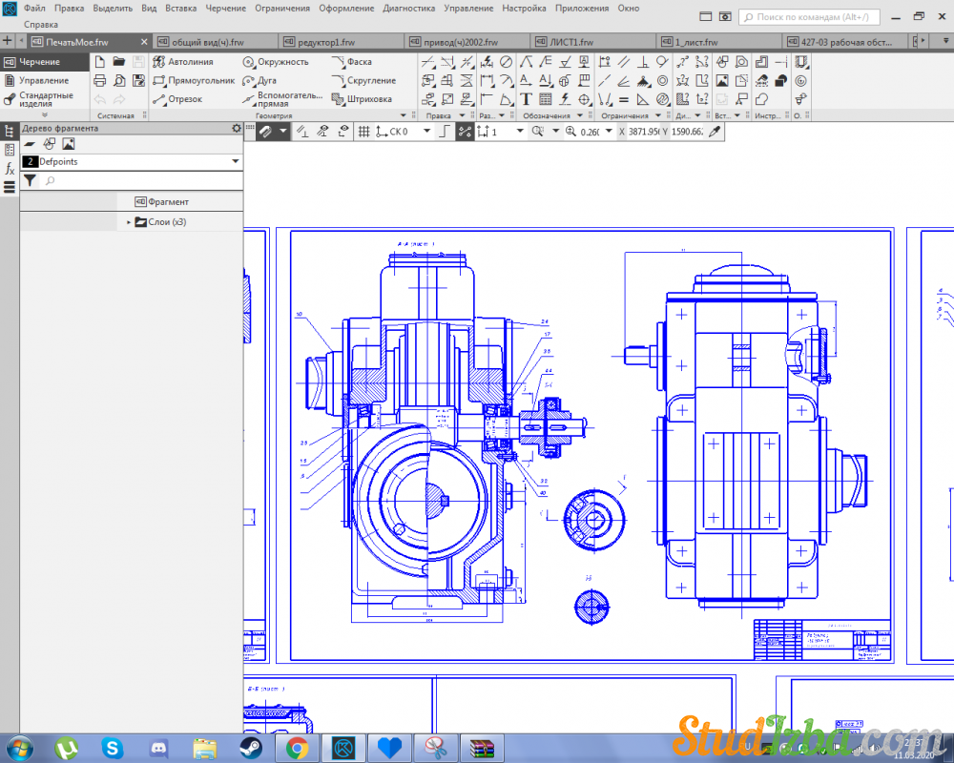Click the text tool 'T' icon
Screen dimensions: 954x763
(x=526, y=99)
